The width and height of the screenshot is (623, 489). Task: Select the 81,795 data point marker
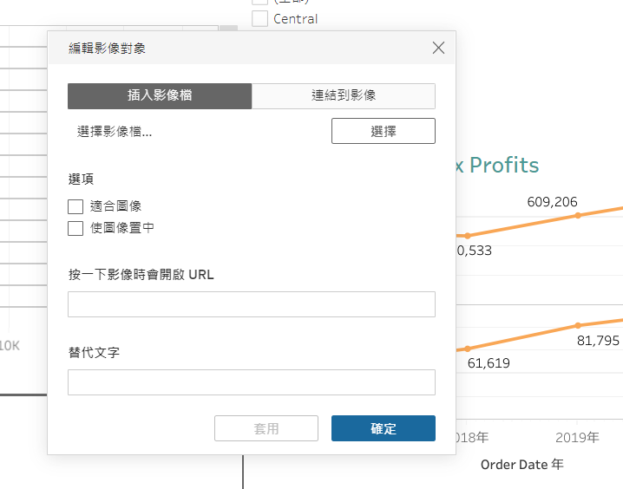(x=578, y=325)
